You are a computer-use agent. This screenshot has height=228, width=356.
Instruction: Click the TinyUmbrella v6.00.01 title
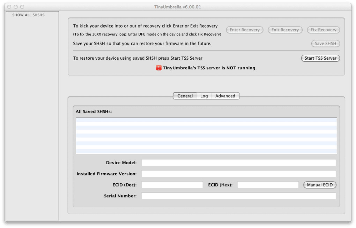coord(178,7)
